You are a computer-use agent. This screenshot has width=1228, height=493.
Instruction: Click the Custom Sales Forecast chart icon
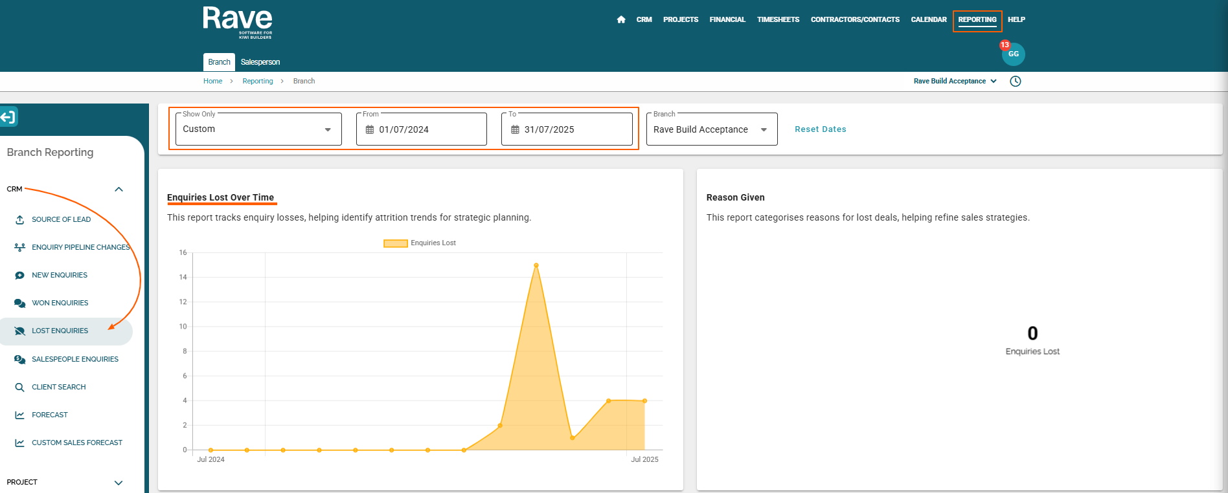point(20,443)
